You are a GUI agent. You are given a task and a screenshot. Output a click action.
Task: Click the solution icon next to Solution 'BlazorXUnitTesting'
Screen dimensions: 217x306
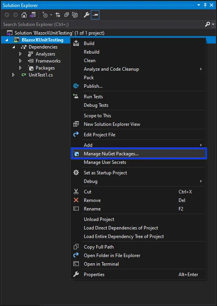9,33
